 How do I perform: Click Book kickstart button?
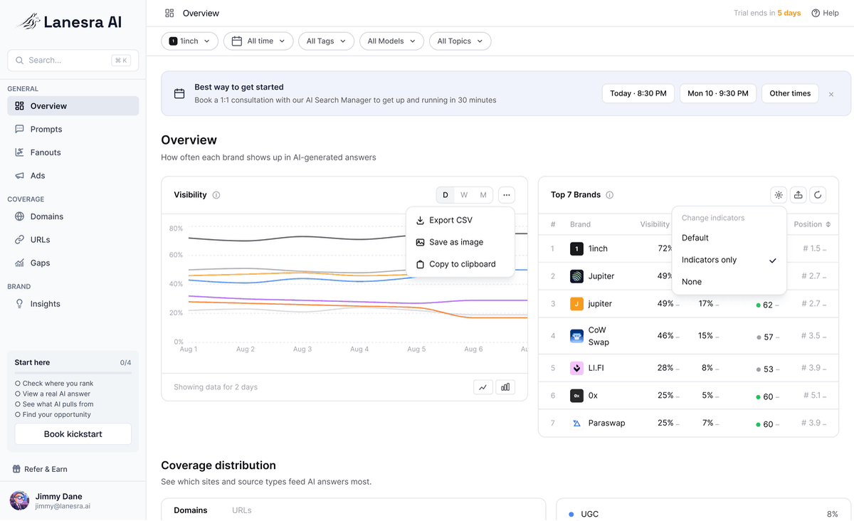point(73,434)
